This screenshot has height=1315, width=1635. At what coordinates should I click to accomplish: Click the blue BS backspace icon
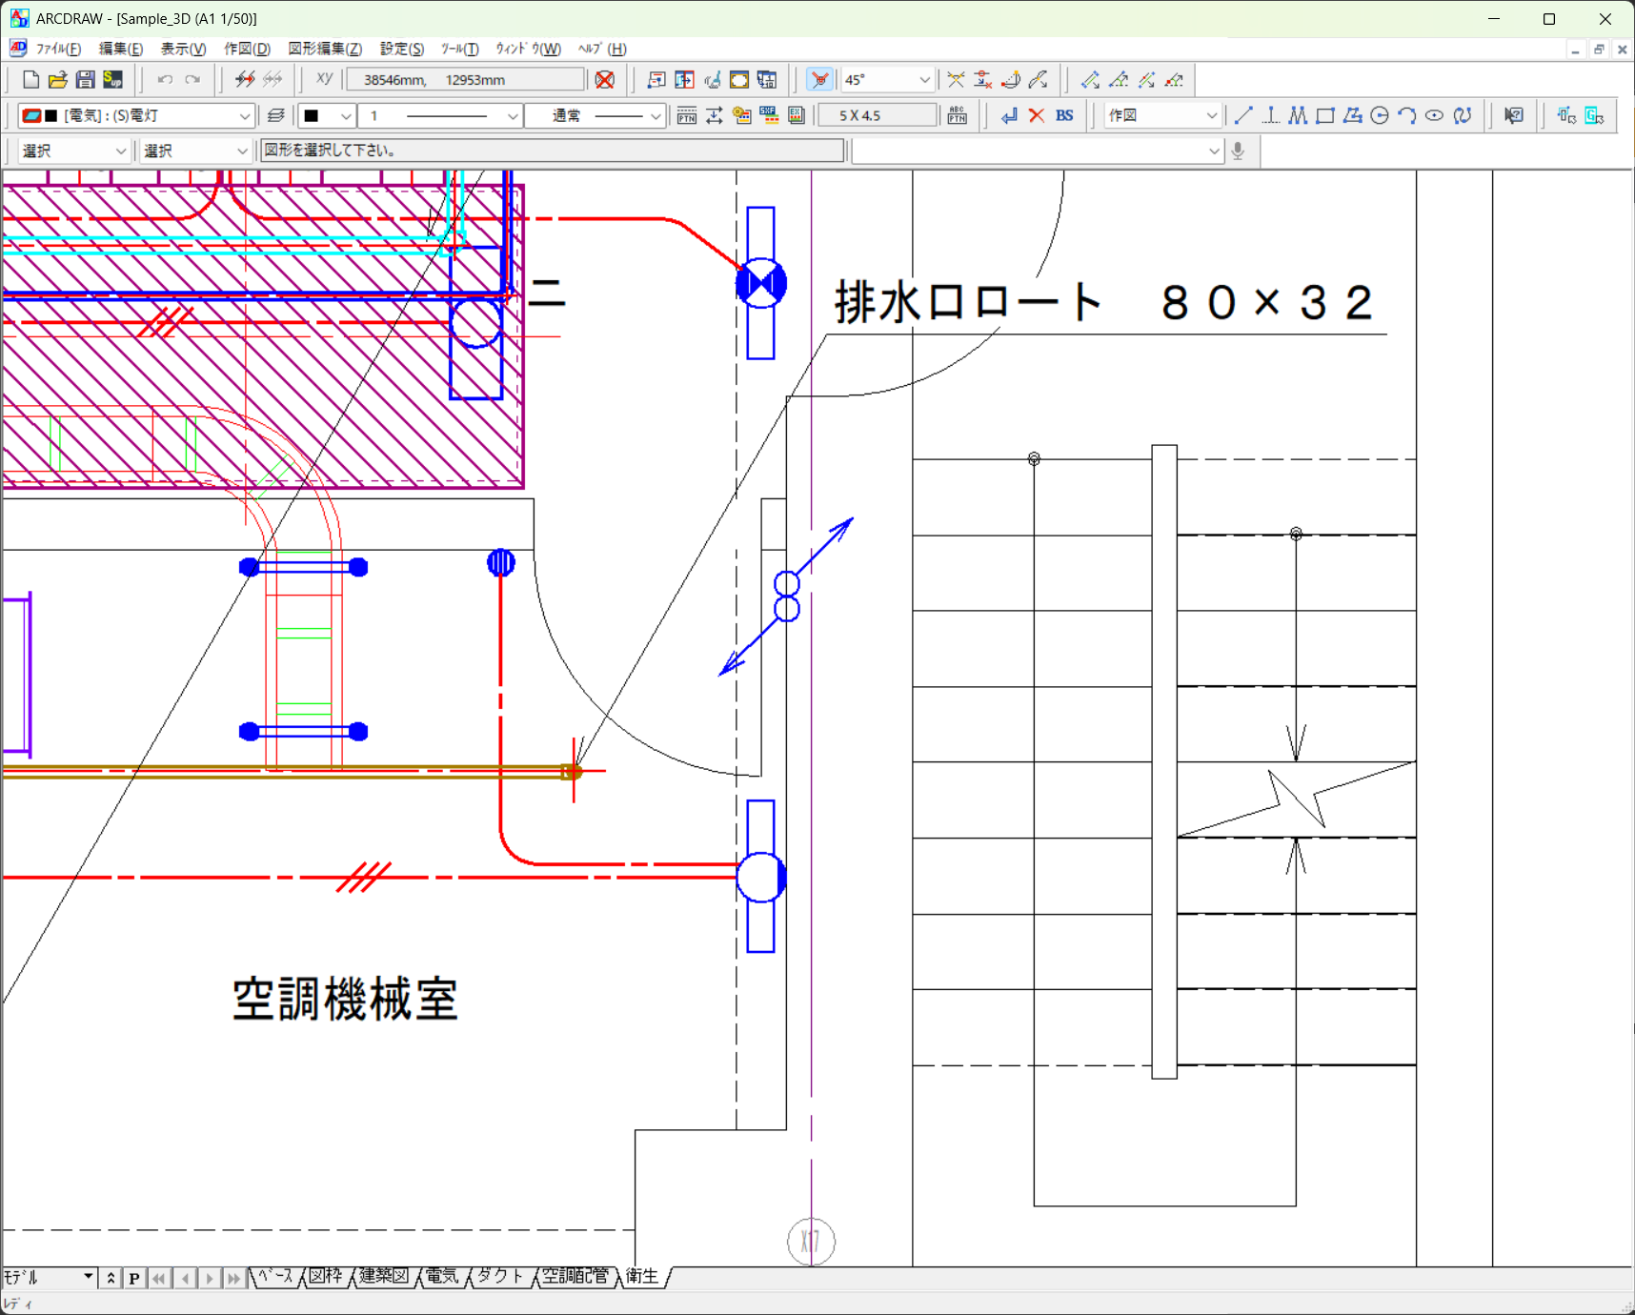1064,116
